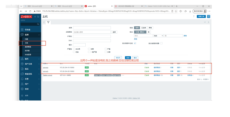Open the 自动发现 submenu item
The width and height of the screenshot is (230, 117).
[x=28, y=55]
